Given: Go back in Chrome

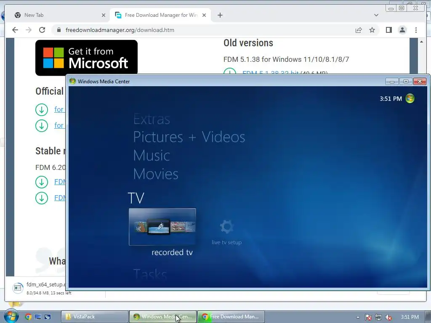Looking at the screenshot, I should [15, 30].
